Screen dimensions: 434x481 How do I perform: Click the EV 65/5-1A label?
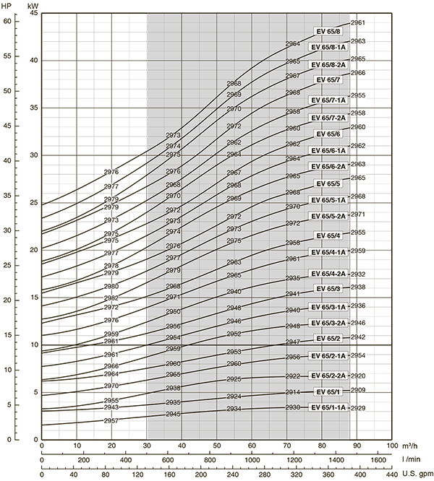328,200
